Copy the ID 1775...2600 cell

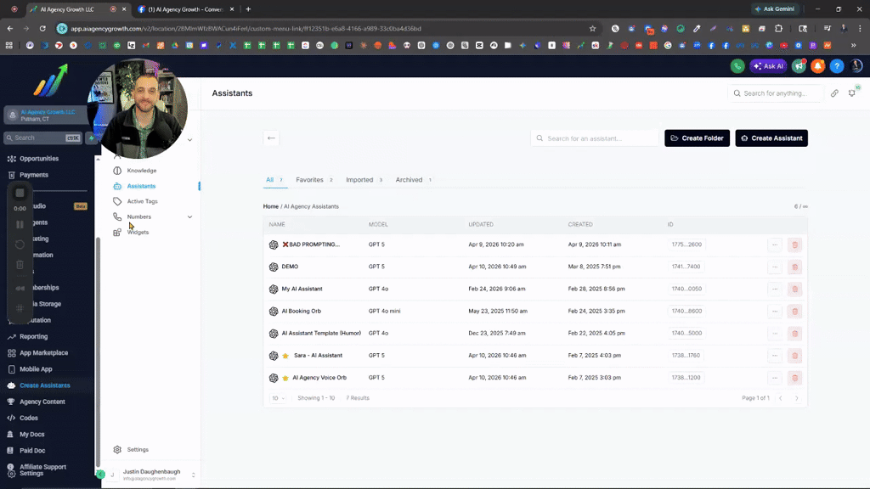(686, 244)
